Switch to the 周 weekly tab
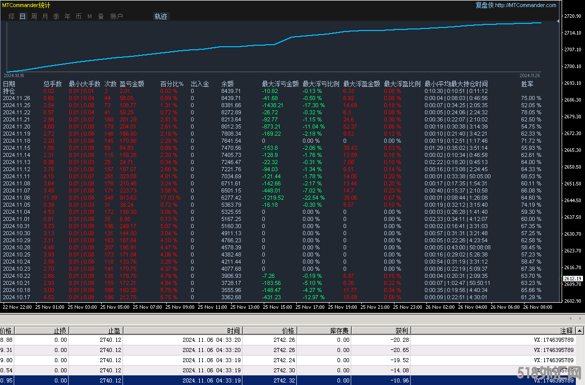 34,16
